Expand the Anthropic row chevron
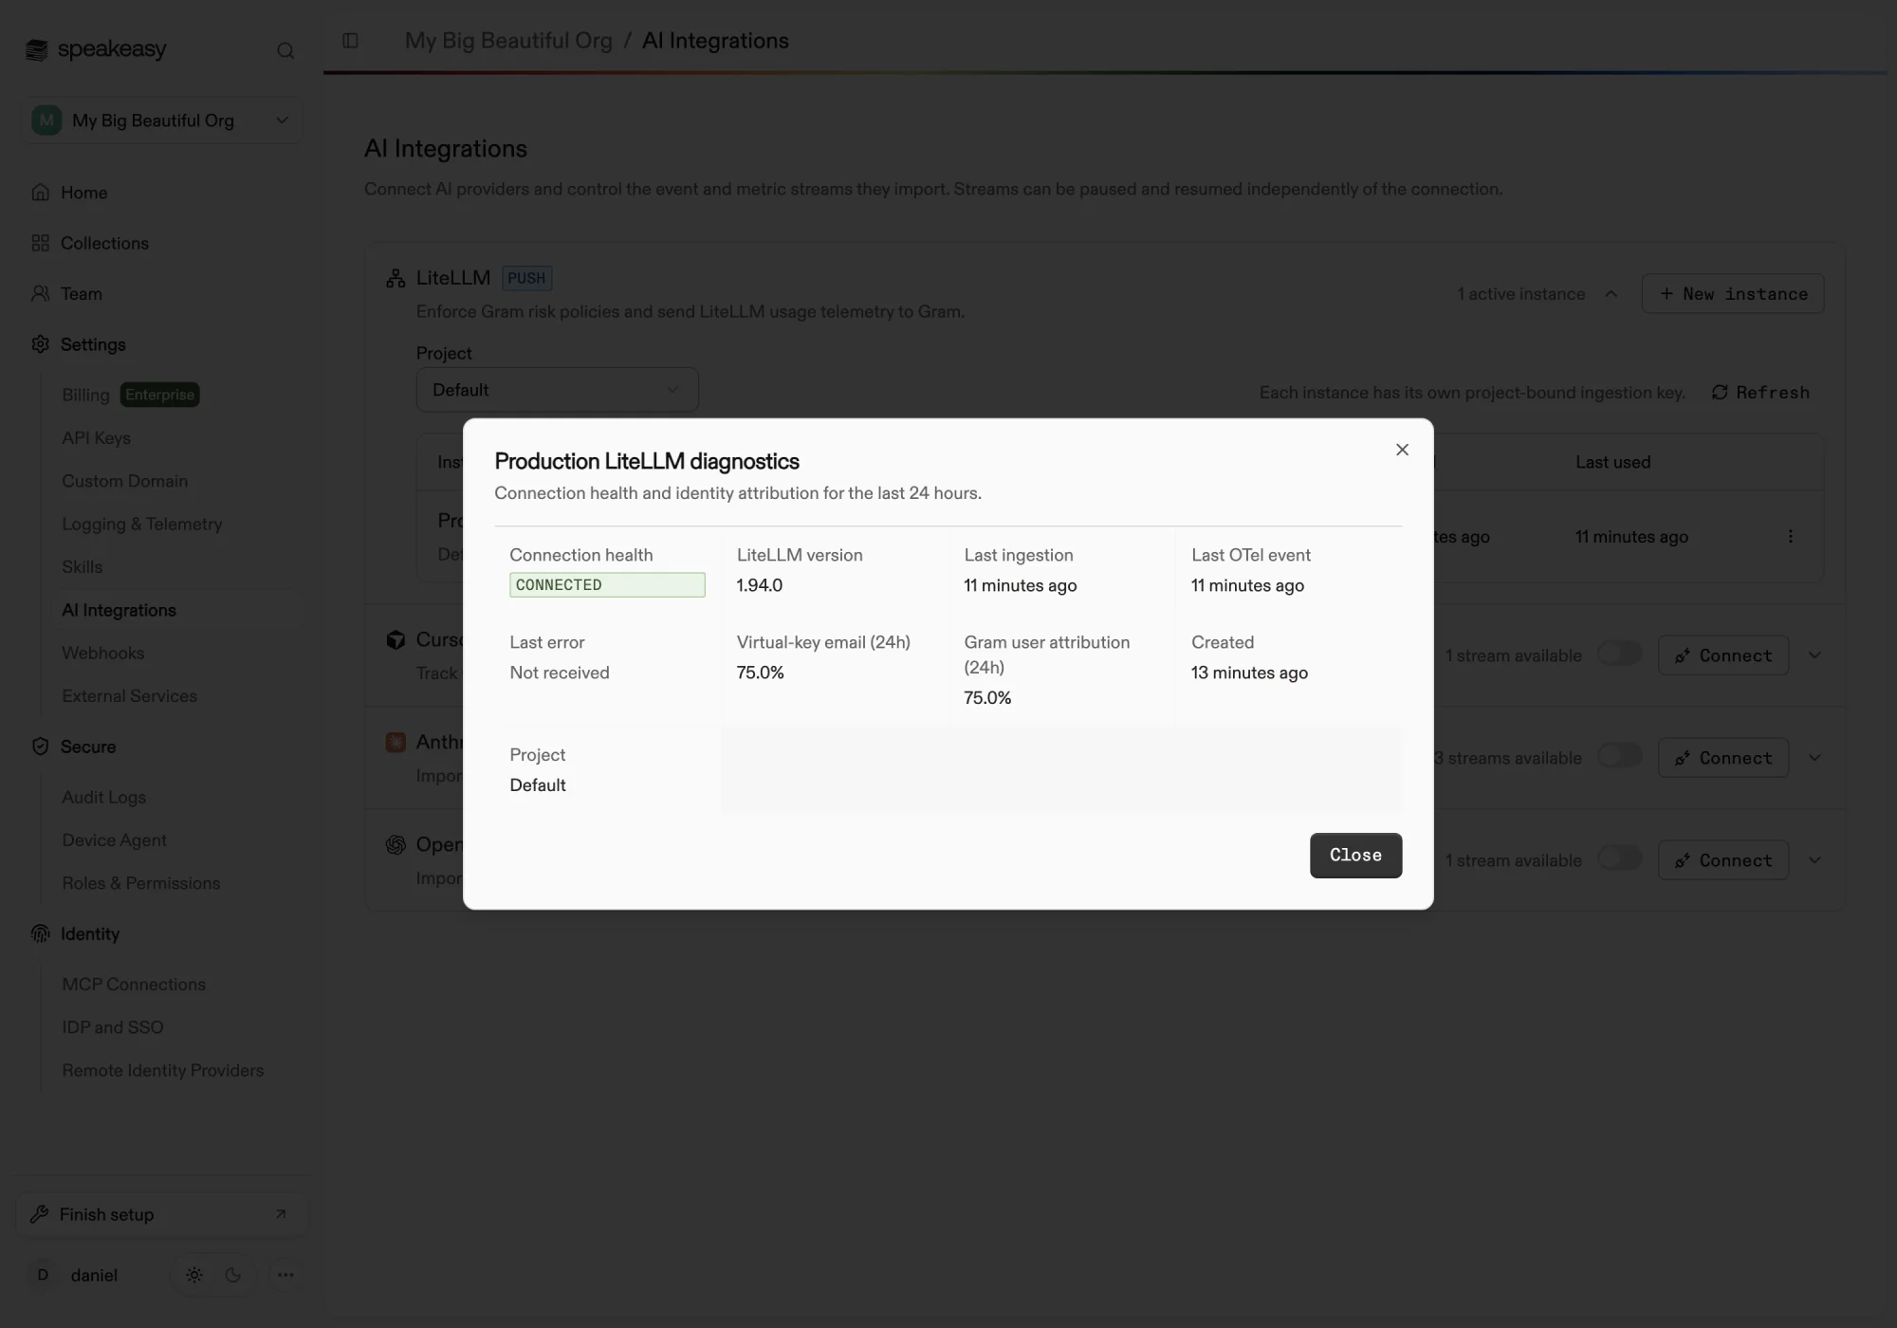 click(1814, 758)
